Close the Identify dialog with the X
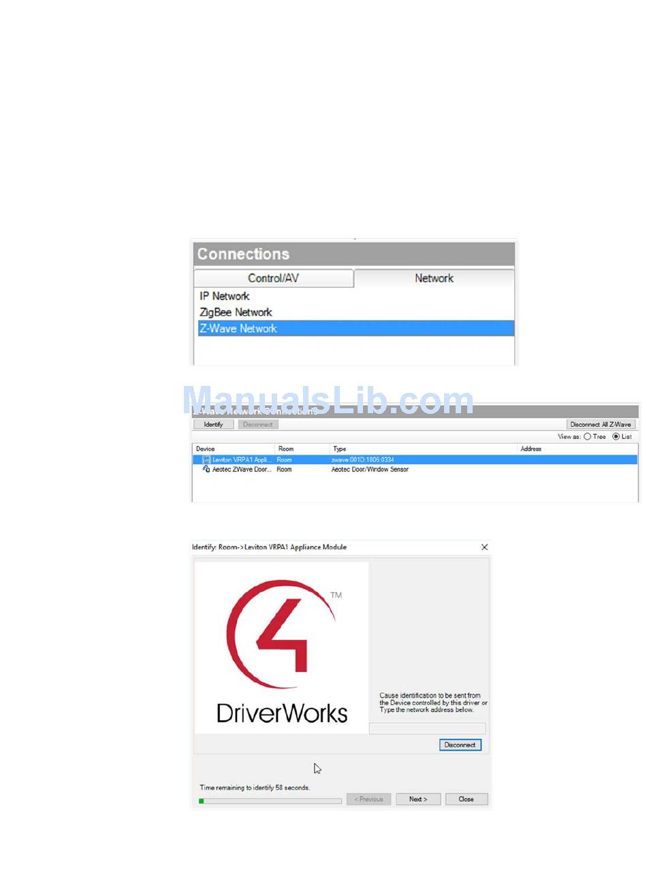The width and height of the screenshot is (647, 874). [x=484, y=547]
